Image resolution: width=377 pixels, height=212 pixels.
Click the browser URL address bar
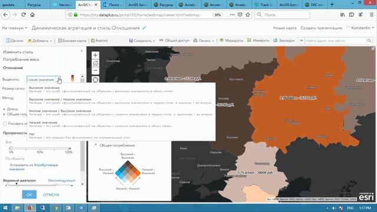click(140, 15)
